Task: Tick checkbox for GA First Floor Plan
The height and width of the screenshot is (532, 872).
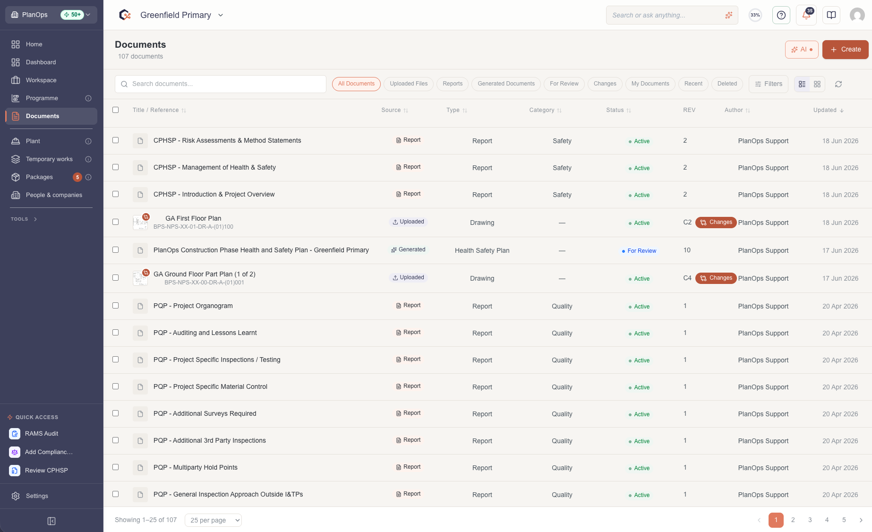Action: [x=115, y=222]
